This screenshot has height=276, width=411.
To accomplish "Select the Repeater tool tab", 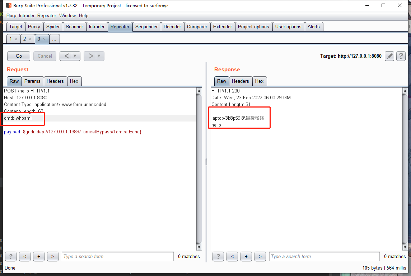I will (120, 27).
